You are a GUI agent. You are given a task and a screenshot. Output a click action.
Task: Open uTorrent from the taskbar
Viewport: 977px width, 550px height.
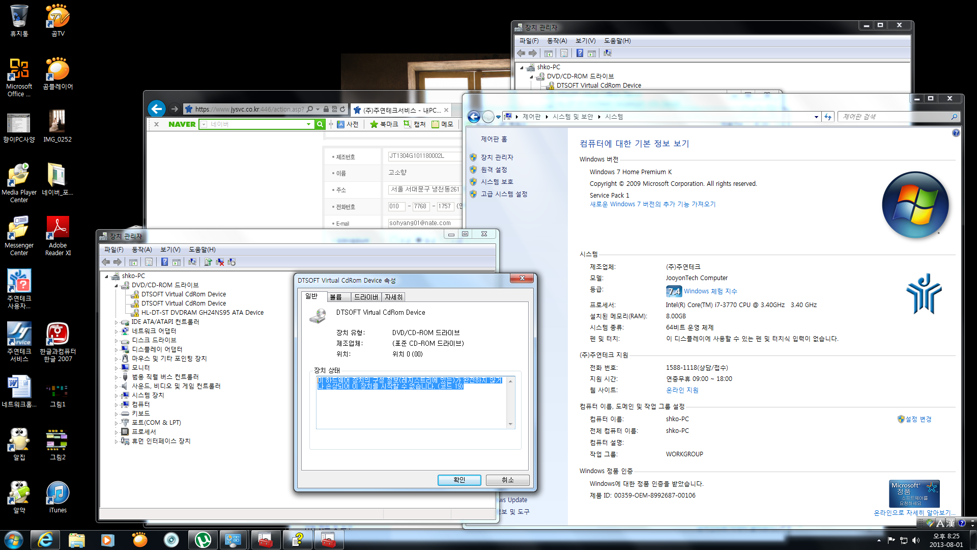tap(203, 540)
